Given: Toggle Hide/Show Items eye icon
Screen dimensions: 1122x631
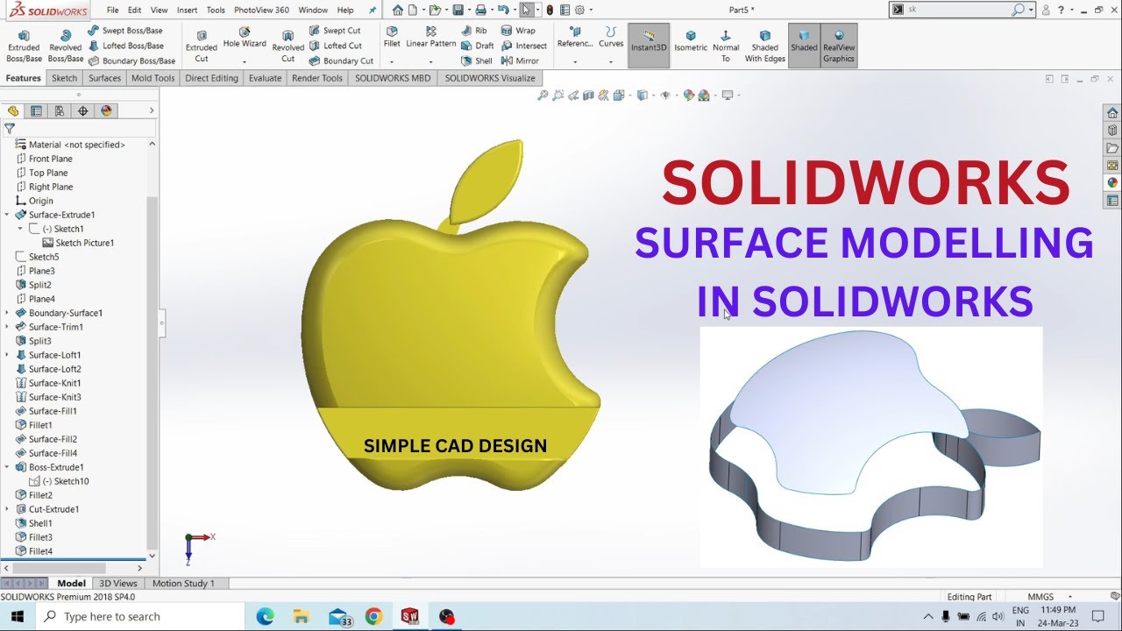Looking at the screenshot, I should [x=665, y=96].
